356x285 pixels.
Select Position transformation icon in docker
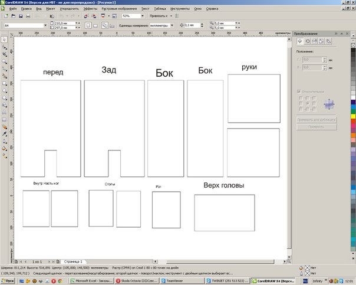pyautogui.click(x=300, y=41)
